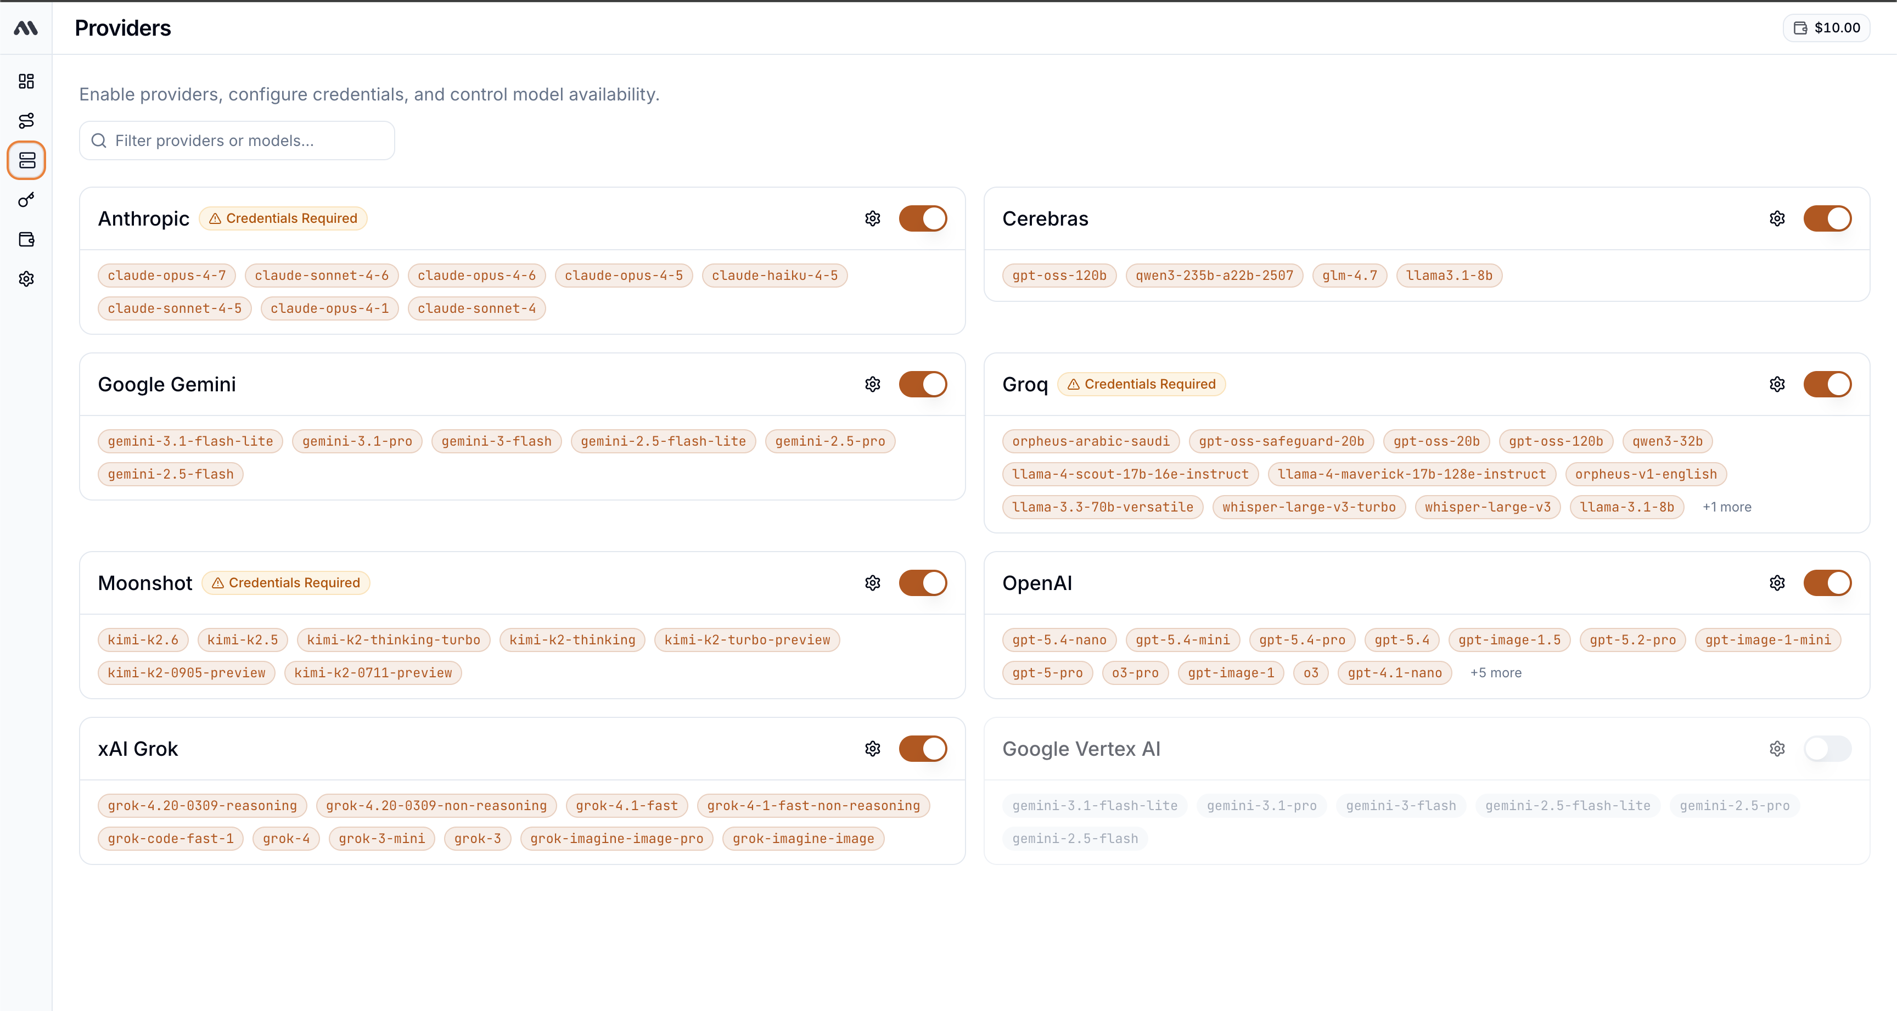Open xAI Grok provider settings gear
Screen dimensions: 1897x1011
click(x=873, y=749)
